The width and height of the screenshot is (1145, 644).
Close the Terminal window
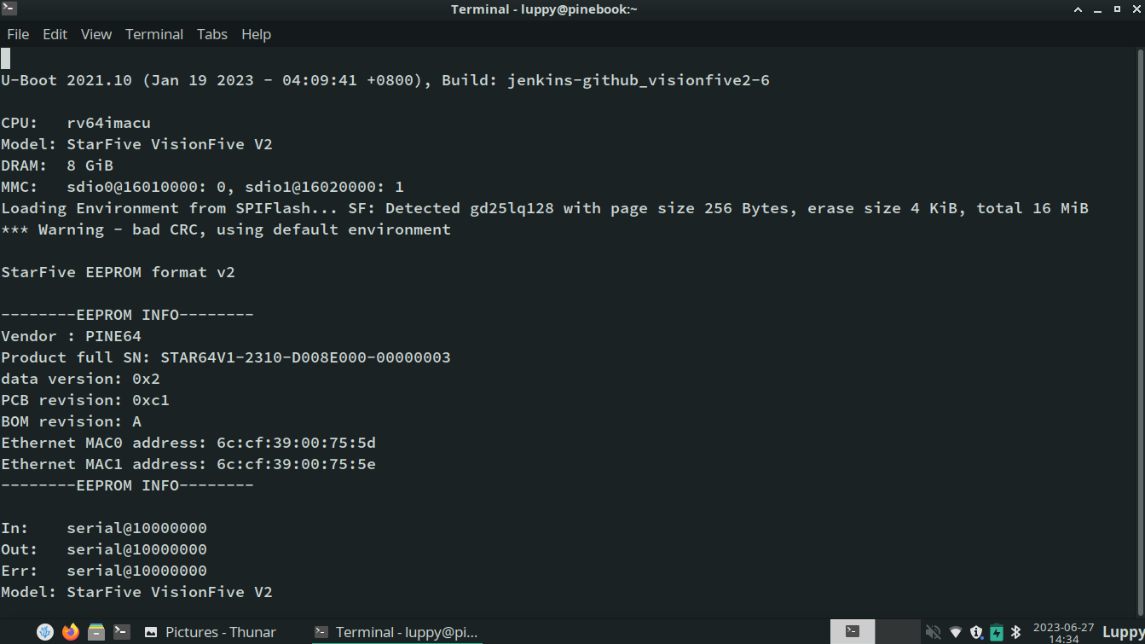[x=1136, y=9]
